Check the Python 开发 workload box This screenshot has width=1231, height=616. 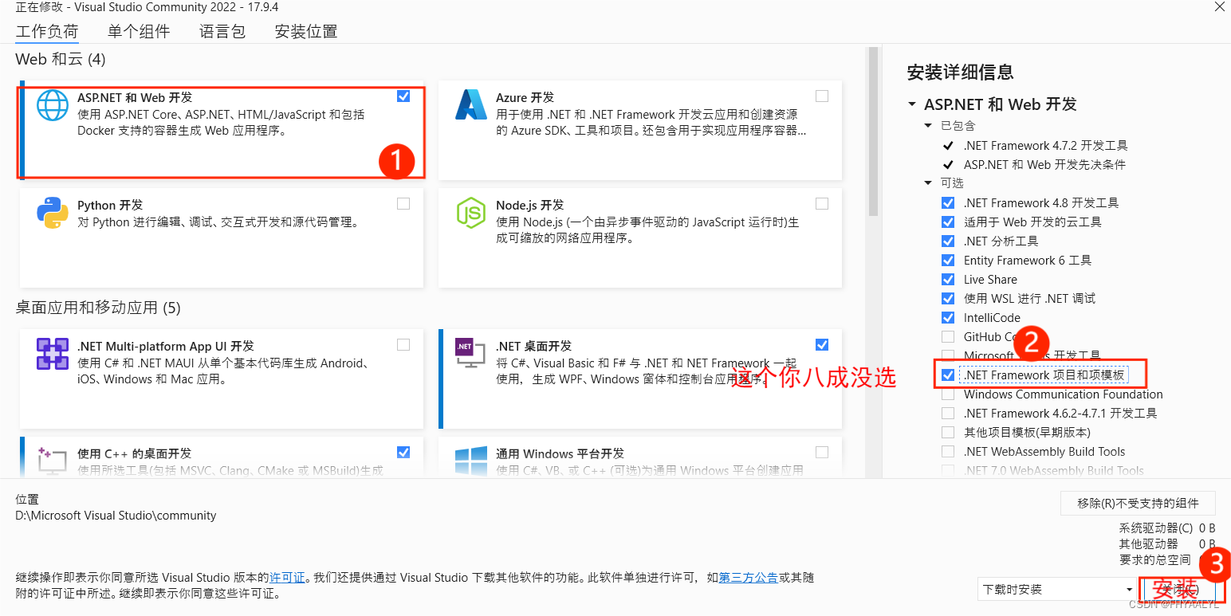point(403,204)
